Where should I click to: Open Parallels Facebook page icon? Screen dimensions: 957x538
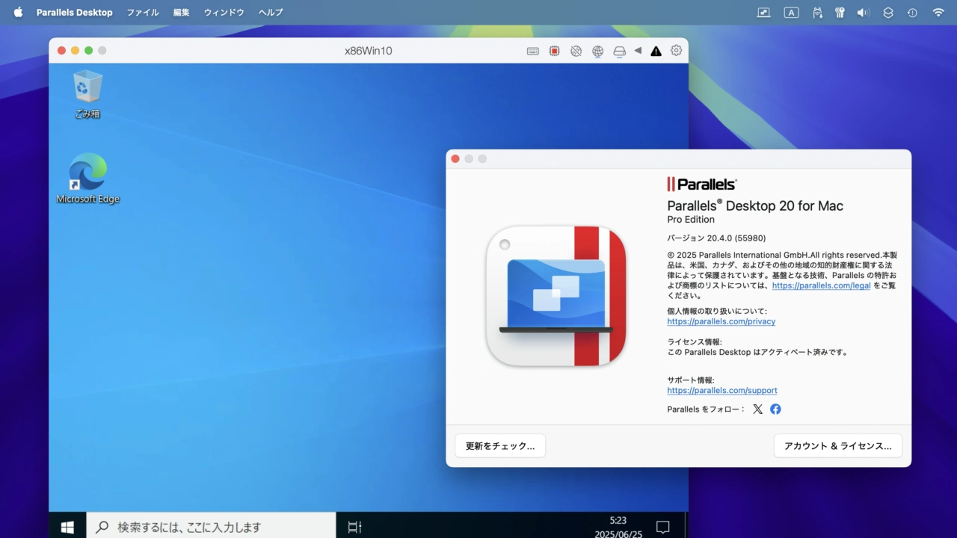click(x=775, y=409)
